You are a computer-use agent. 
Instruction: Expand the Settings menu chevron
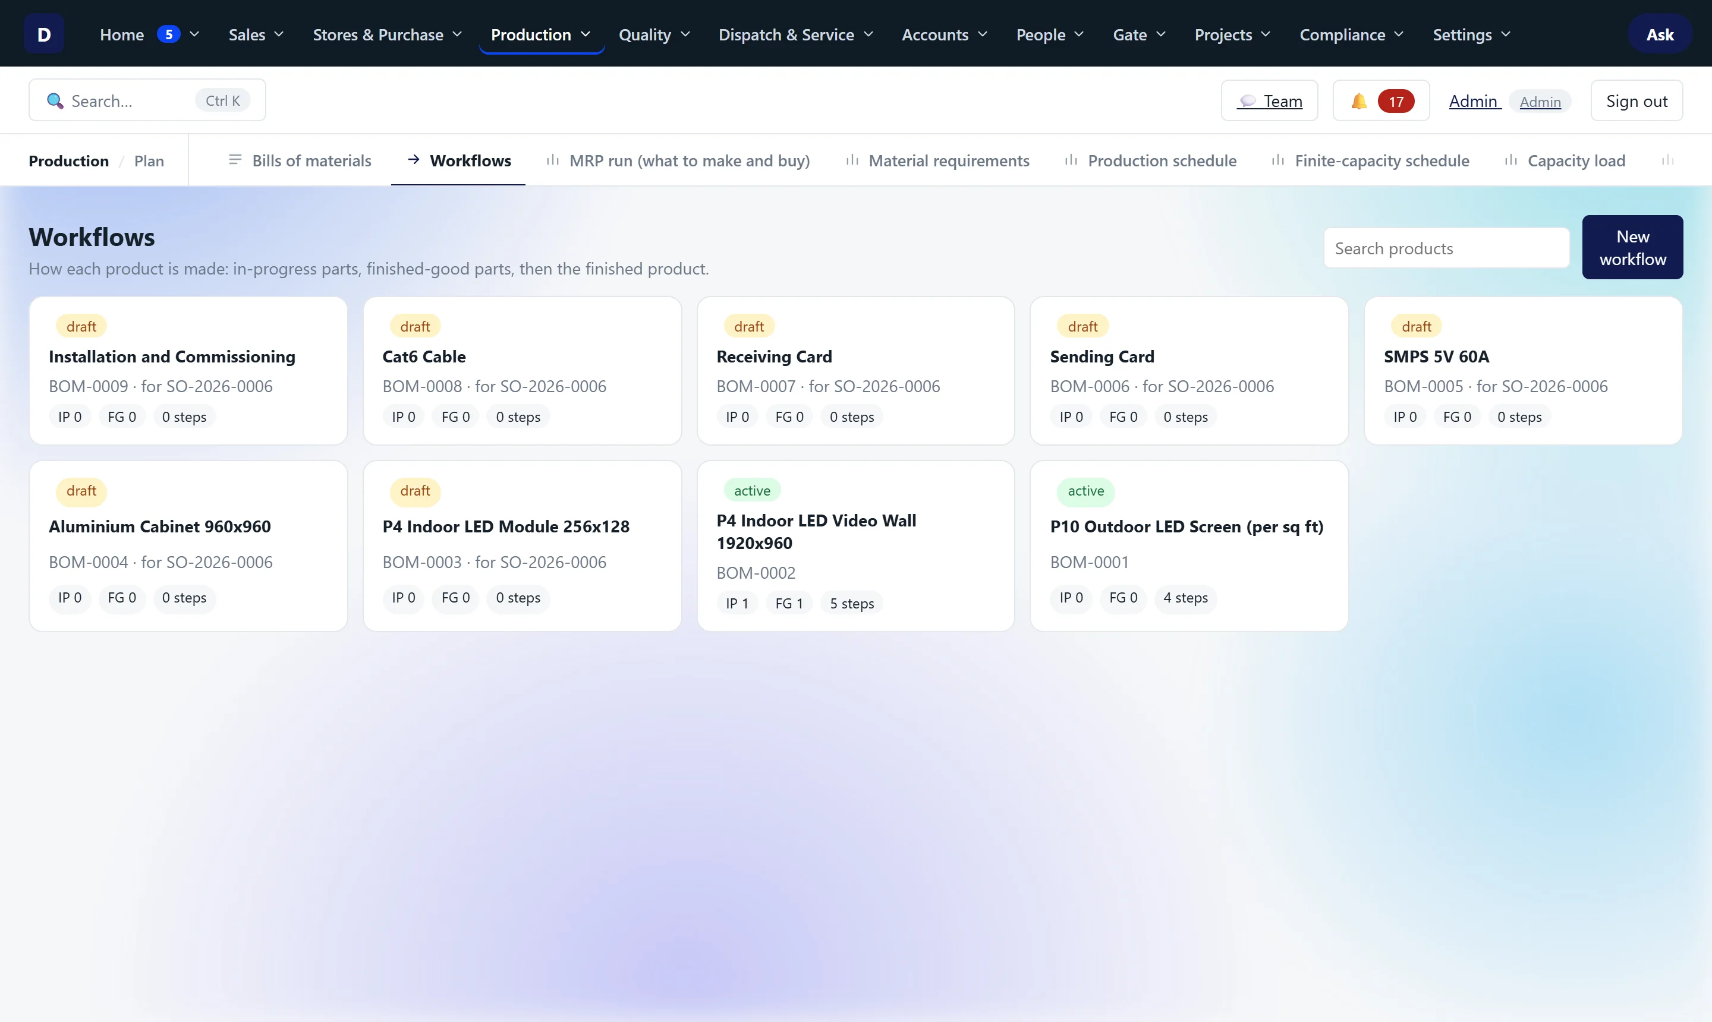click(x=1506, y=34)
